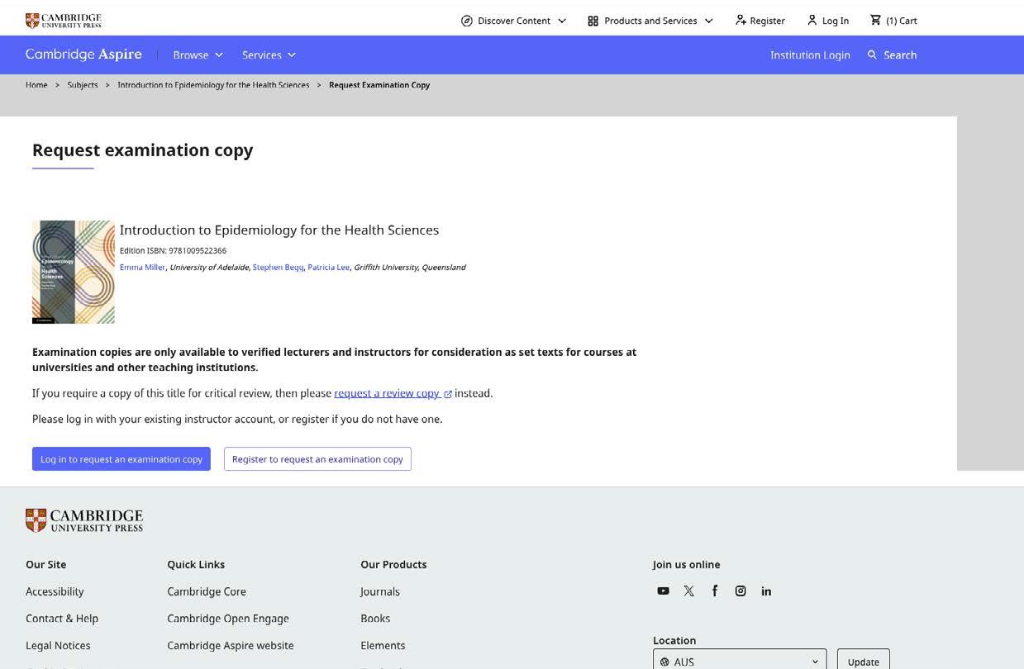Click the Update location button

[x=863, y=661]
